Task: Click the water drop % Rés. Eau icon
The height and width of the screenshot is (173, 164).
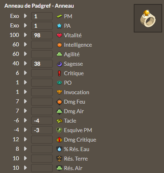Action: pos(59,149)
